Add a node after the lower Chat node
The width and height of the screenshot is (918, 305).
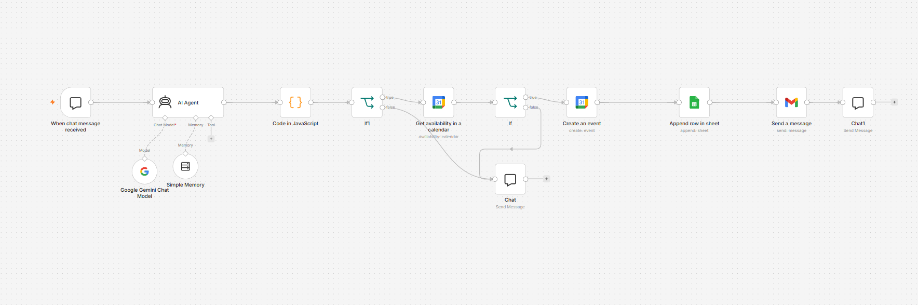coord(546,179)
